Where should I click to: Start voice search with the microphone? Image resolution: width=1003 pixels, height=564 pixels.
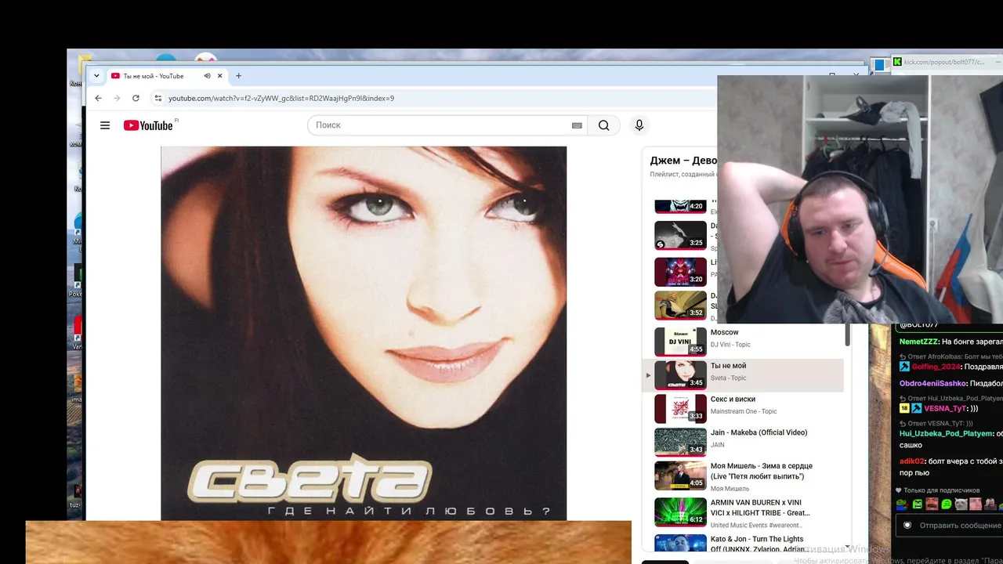(639, 125)
